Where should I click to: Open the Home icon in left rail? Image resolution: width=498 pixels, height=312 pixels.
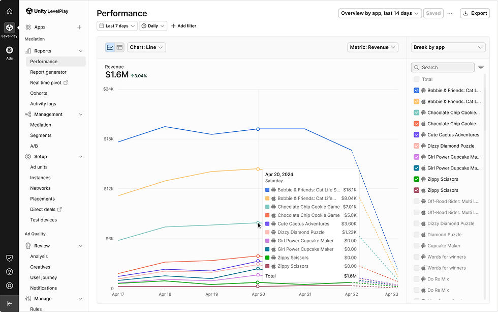click(10, 11)
